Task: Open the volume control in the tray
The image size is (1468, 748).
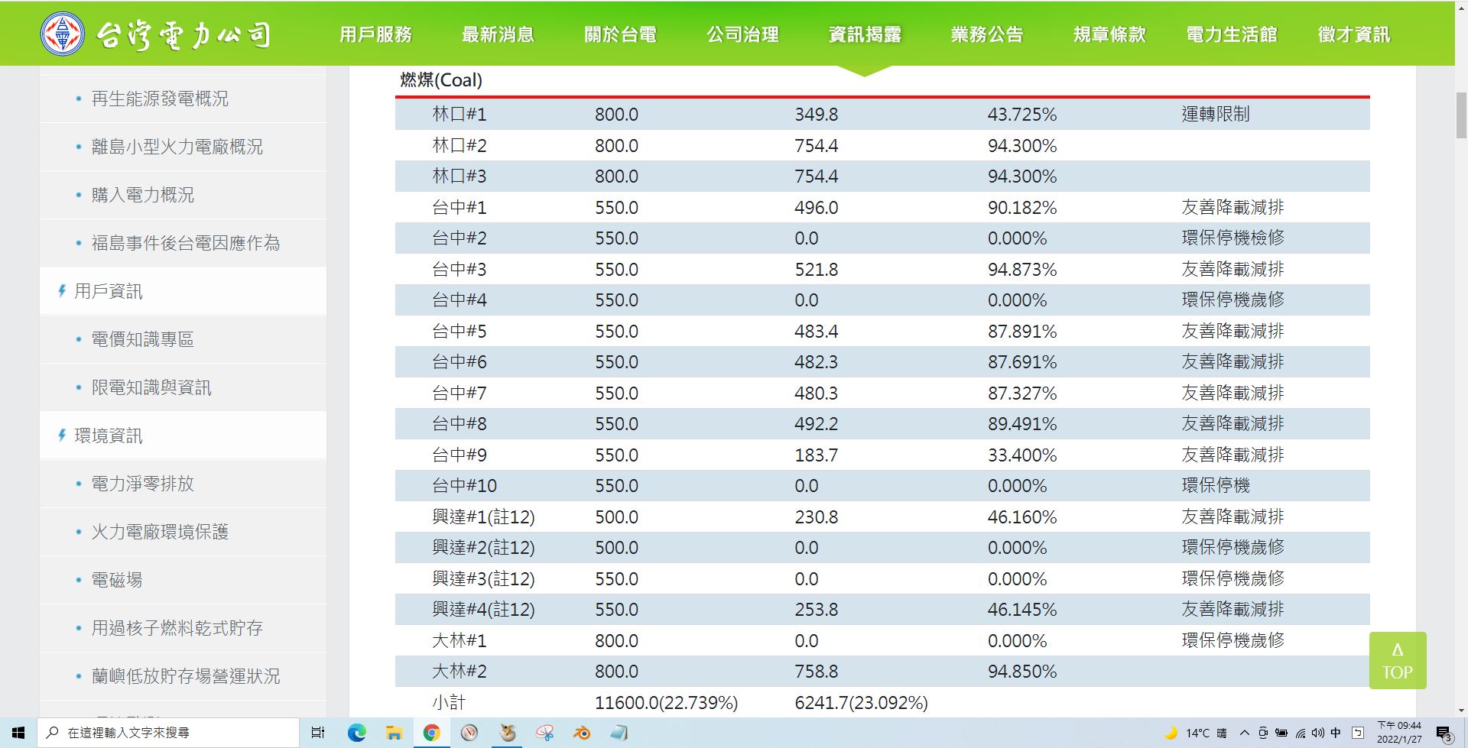Action: click(1317, 733)
